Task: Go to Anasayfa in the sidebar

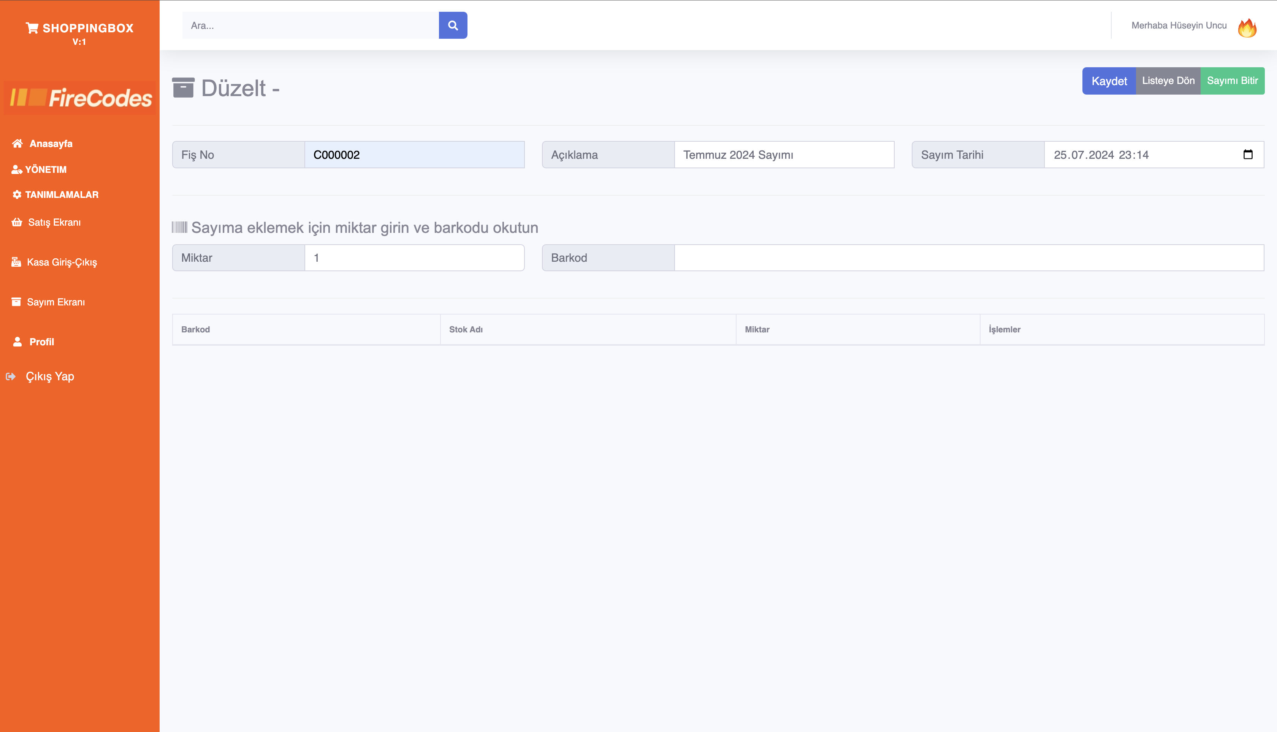Action: pyautogui.click(x=50, y=144)
